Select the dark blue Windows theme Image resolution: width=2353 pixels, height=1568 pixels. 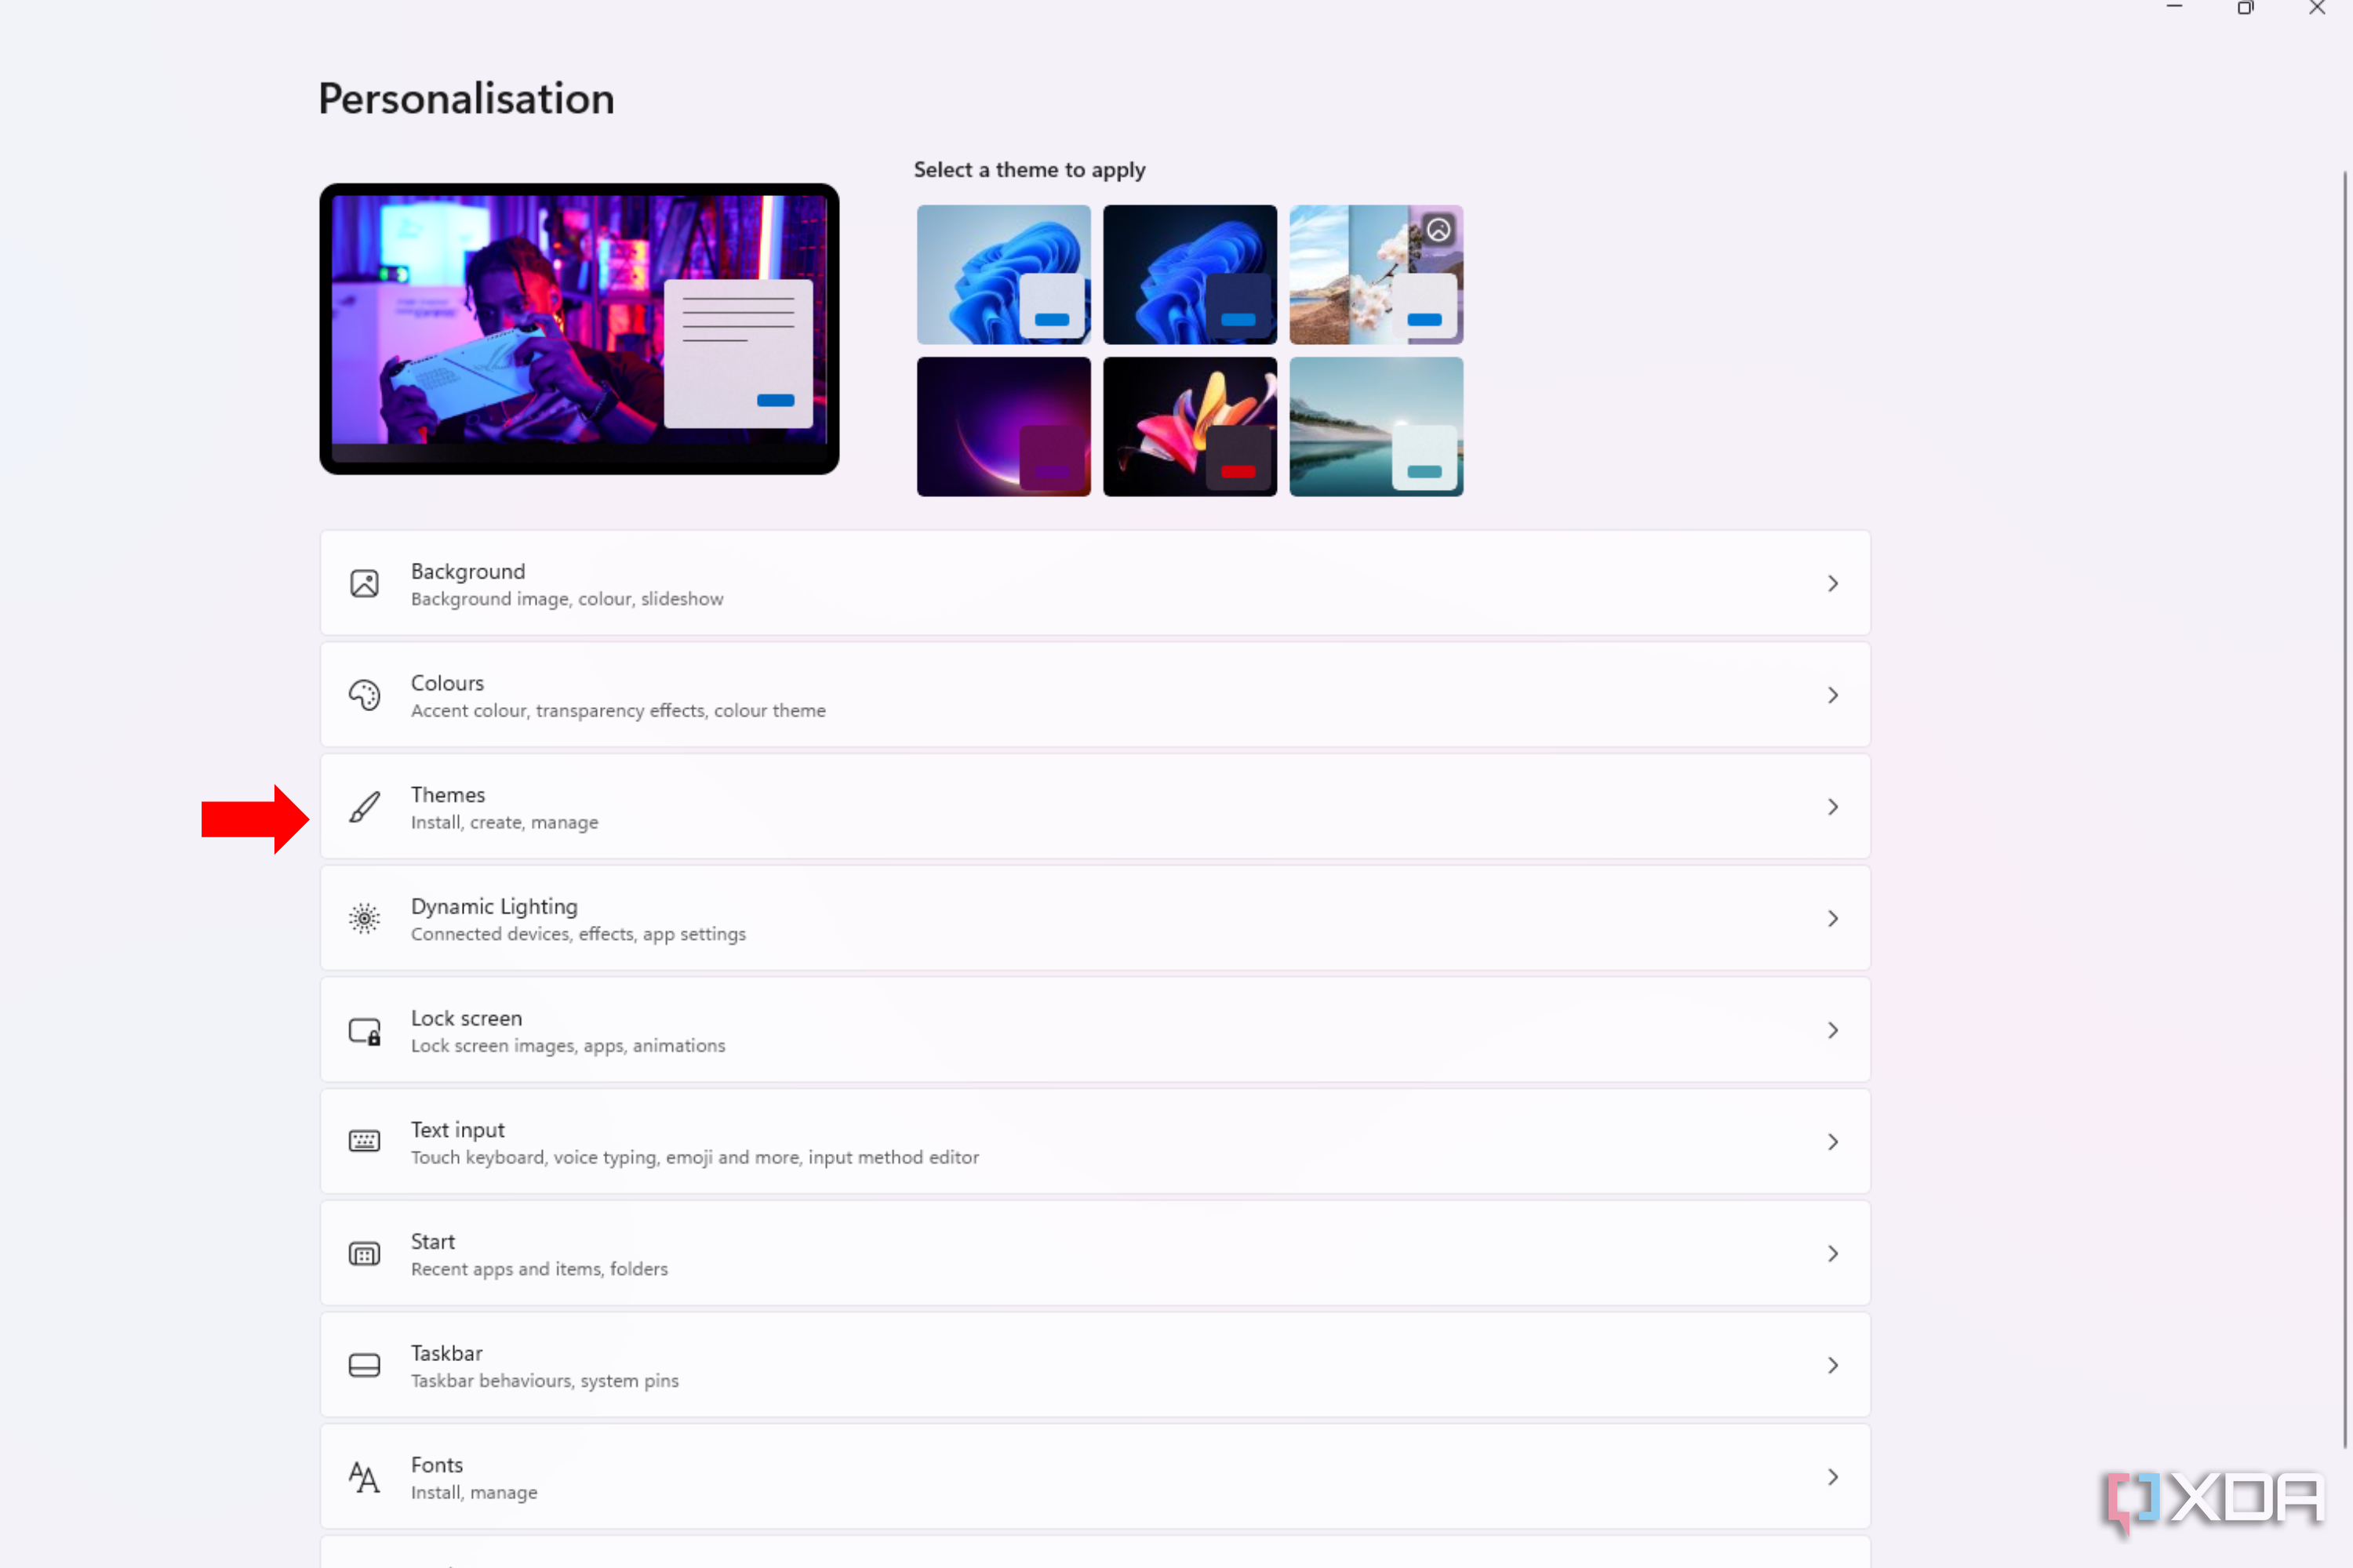pos(1190,273)
